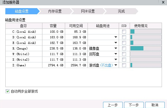
Task: Select the 完成 step
Action: pos(121,11)
